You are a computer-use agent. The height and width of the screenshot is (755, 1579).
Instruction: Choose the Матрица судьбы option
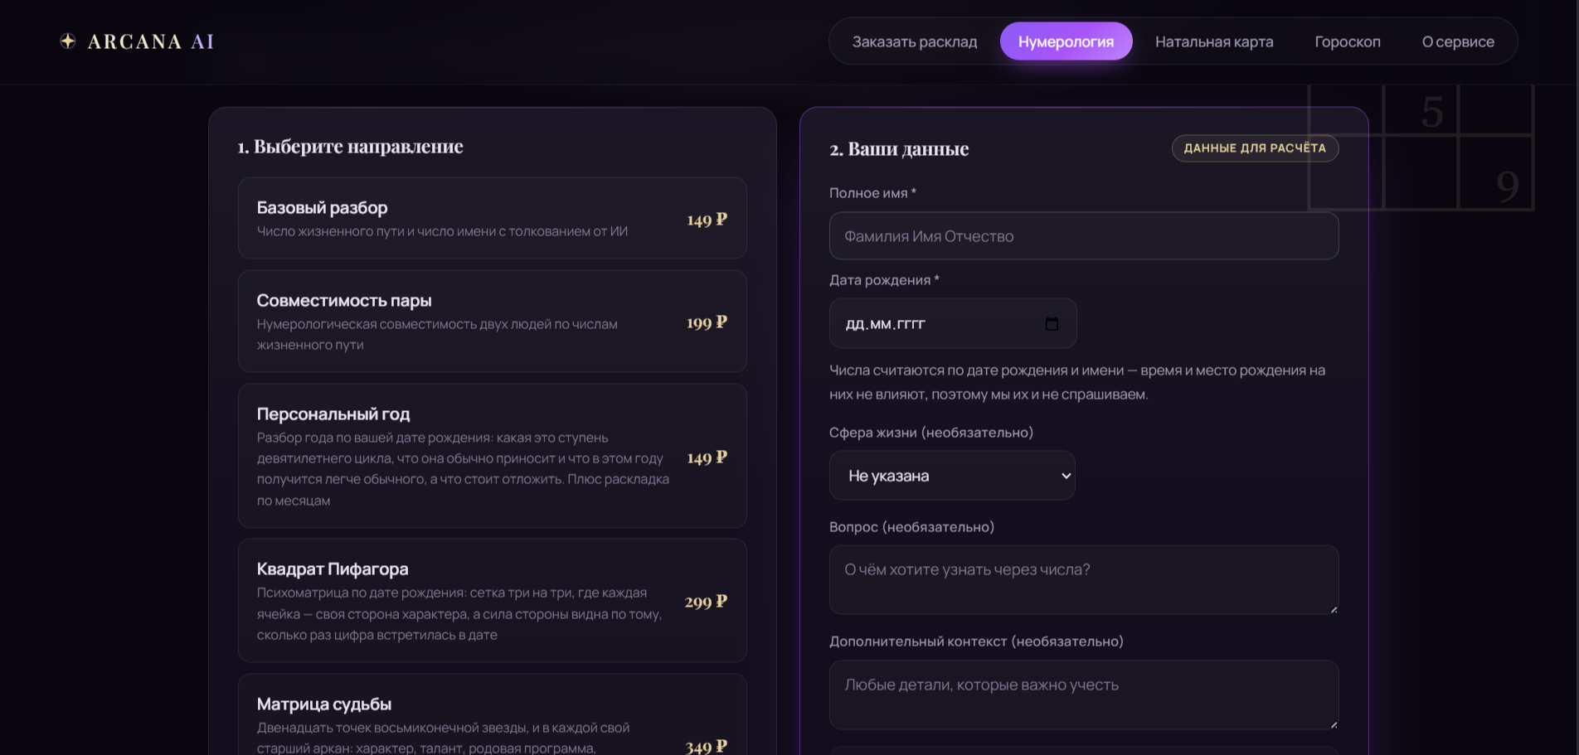493,714
